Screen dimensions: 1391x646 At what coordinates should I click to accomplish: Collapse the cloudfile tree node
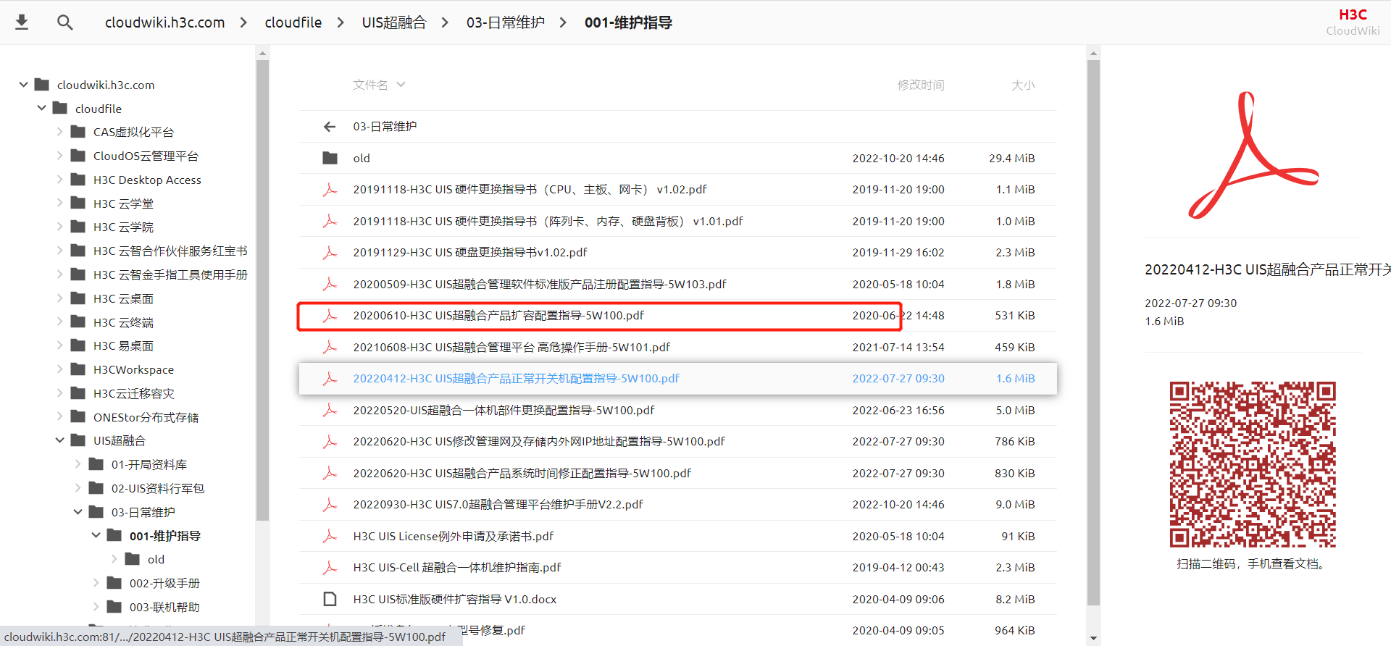pos(42,108)
